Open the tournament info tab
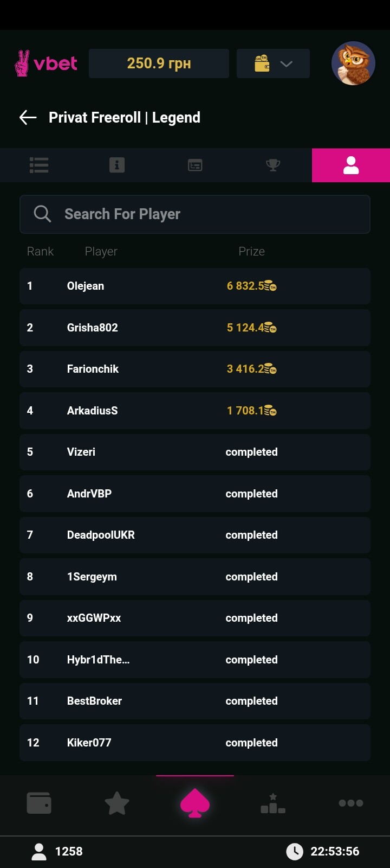 117,165
